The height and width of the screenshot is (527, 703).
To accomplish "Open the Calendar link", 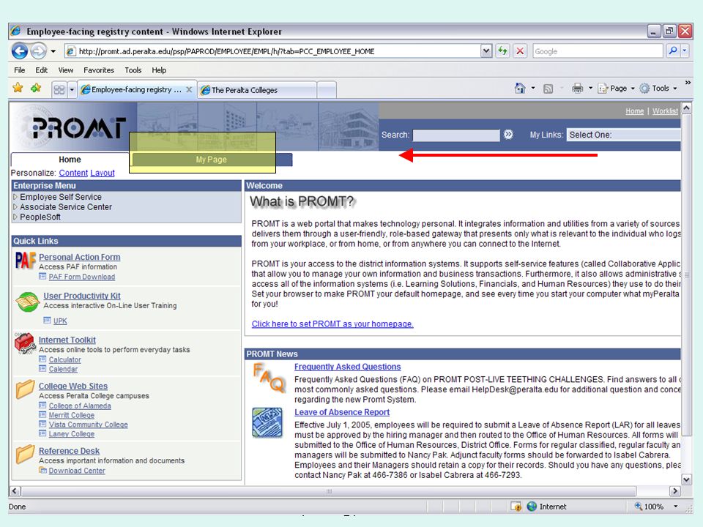I will (63, 369).
